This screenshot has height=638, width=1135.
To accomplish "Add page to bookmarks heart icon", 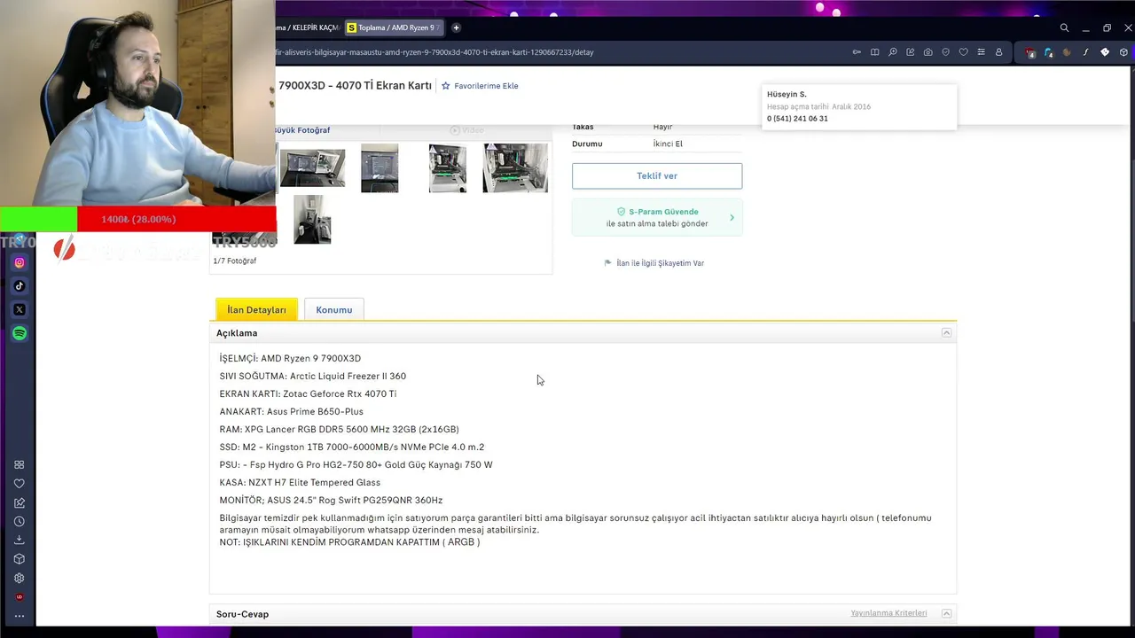I will pyautogui.click(x=963, y=52).
